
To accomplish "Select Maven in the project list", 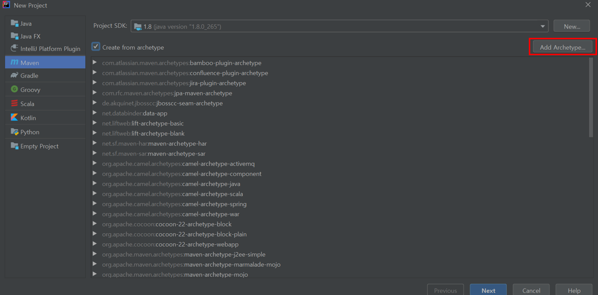I will coord(45,63).
